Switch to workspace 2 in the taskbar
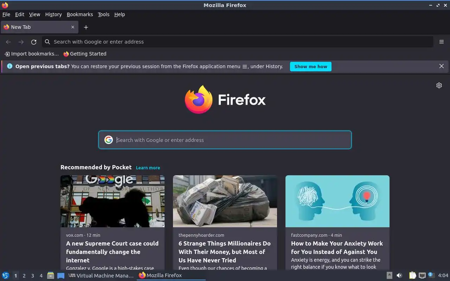 pyautogui.click(x=24, y=276)
